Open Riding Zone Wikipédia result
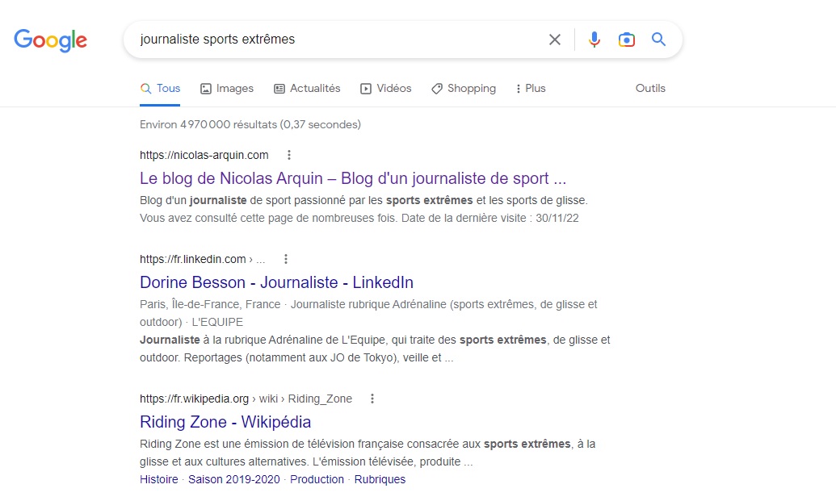The image size is (836, 501). (225, 422)
